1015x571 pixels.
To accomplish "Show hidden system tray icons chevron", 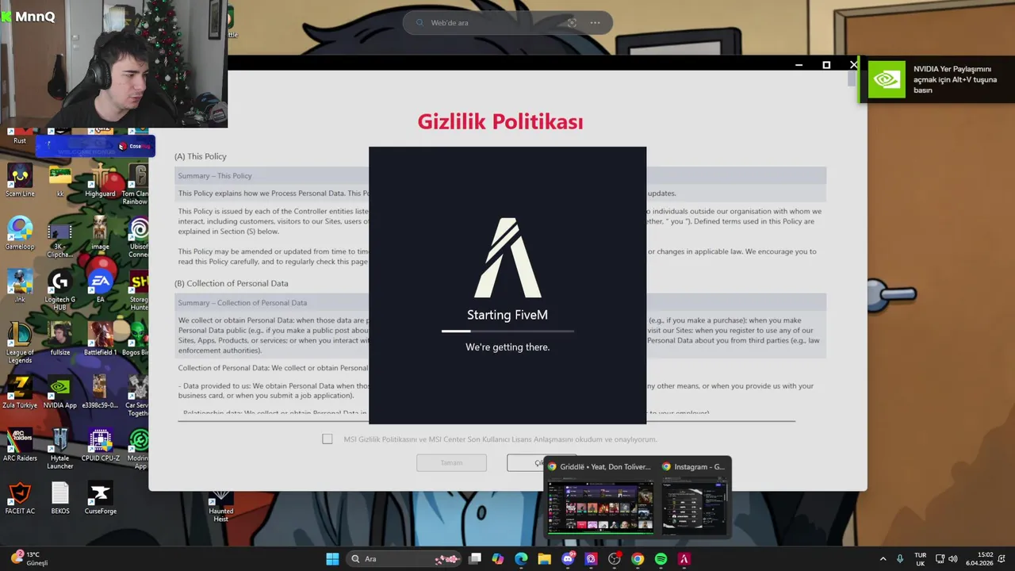I will (x=883, y=559).
